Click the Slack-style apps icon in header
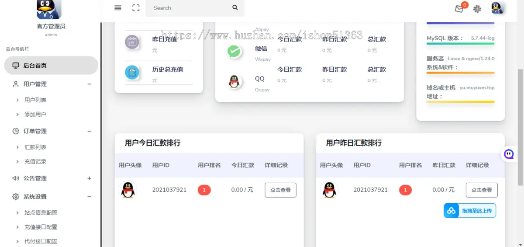 [477, 8]
